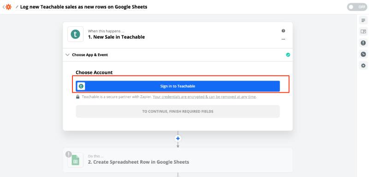Open the alerts exclamation icon in sidebar
This screenshot has height=177, width=369.
point(363,43)
